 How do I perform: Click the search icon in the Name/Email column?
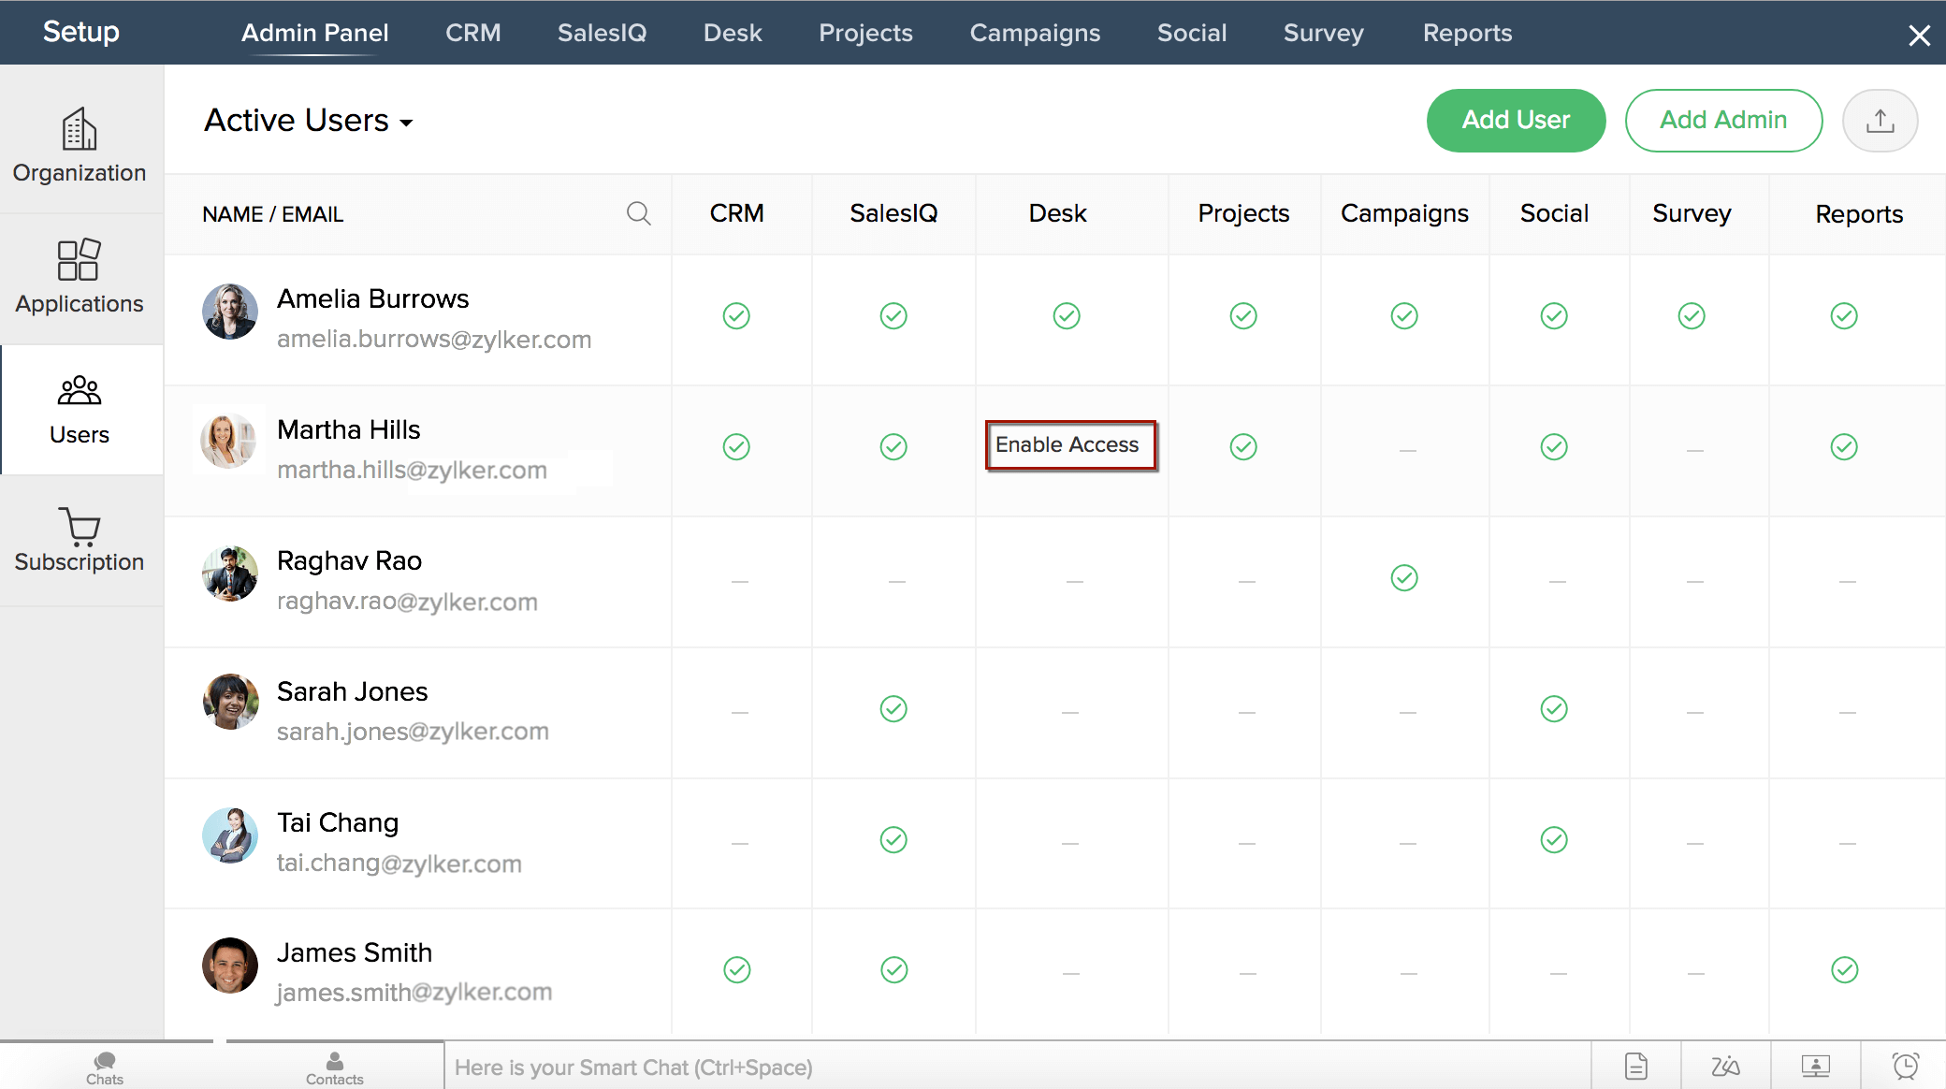pyautogui.click(x=639, y=213)
